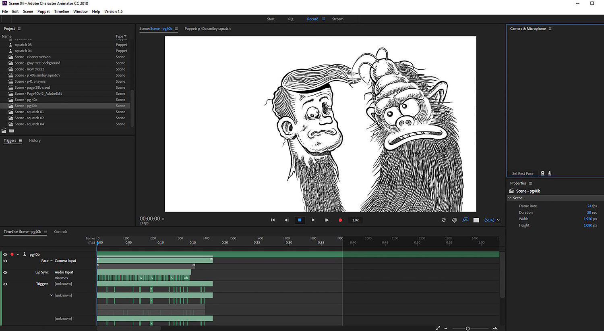Screen dimensions: 604x331
Task: Switch to the Rig workspace tab
Action: pos(291,19)
